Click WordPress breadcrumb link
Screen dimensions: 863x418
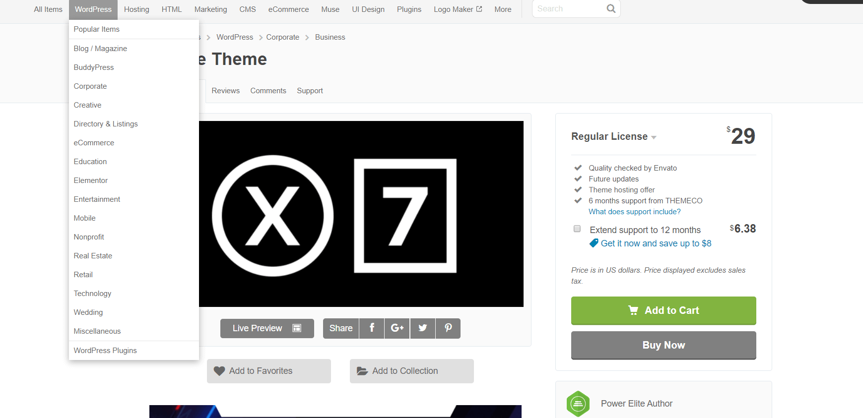235,37
